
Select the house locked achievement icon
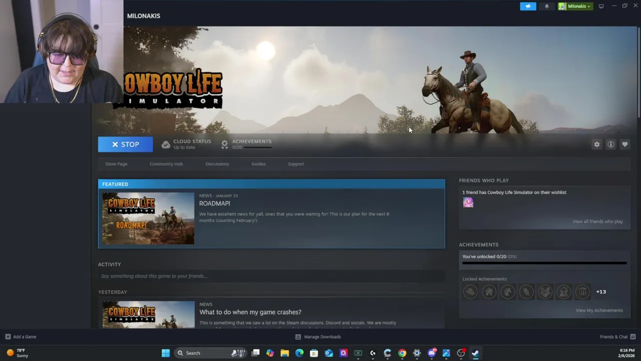tap(489, 292)
